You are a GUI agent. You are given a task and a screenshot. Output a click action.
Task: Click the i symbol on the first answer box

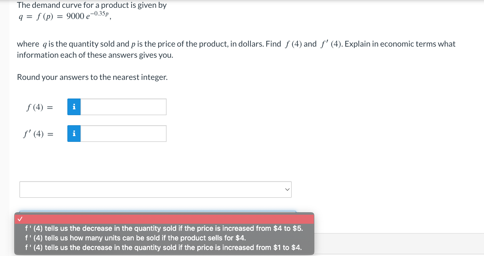tap(74, 107)
